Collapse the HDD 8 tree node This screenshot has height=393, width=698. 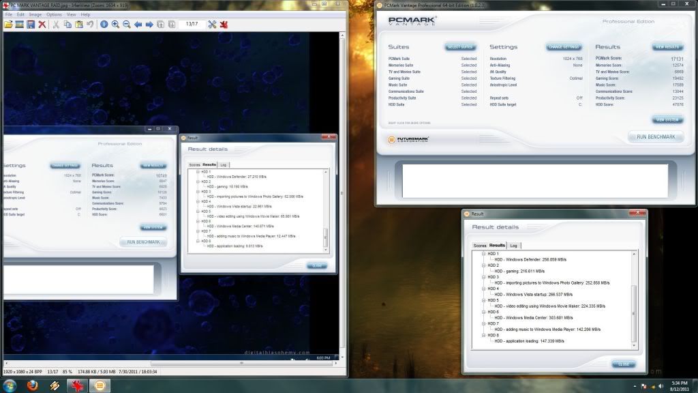[483, 335]
